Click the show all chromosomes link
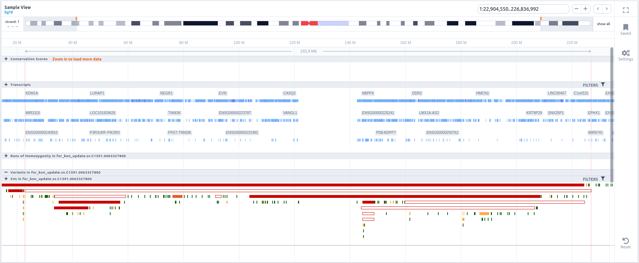639x263 pixels. [603, 24]
